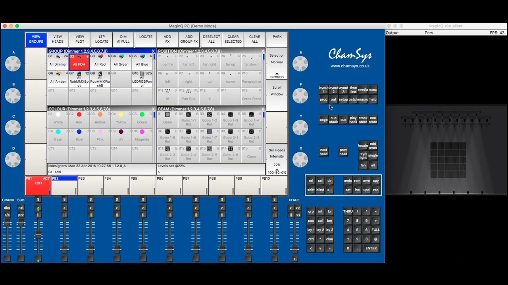The width and height of the screenshot is (508, 285).
Task: Click the Sel Heads Intensity 22% box
Action: [x=277, y=160]
